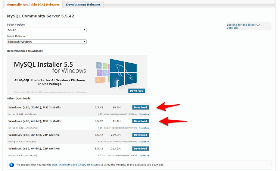Click file name (mysql-5.5.42-winx64.zip)
This screenshot has height=171, width=280.
22,155
